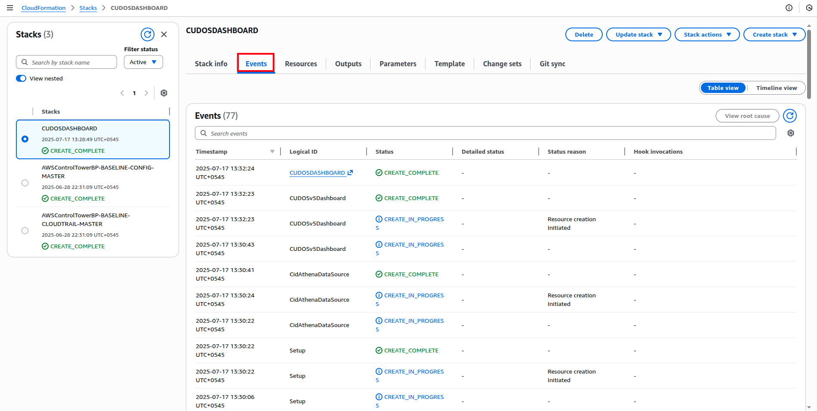The image size is (817, 411).
Task: Close the Stacks side panel
Action: pyautogui.click(x=164, y=34)
